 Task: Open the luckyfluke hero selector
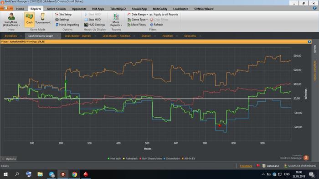tap(11, 20)
